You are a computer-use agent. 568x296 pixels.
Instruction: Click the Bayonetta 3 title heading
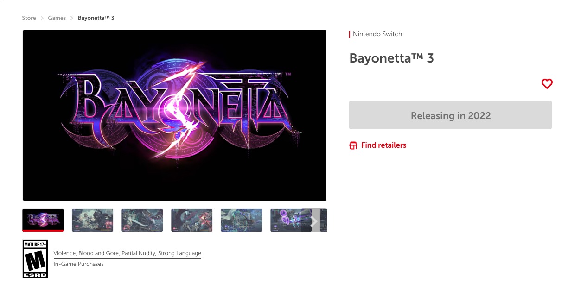(391, 58)
